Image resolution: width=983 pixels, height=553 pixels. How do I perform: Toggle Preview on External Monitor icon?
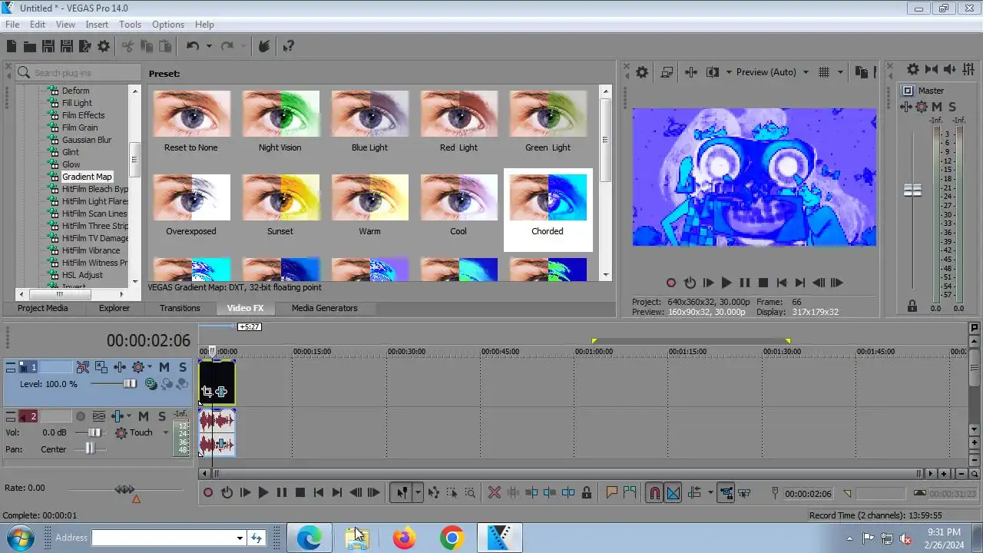coord(667,72)
